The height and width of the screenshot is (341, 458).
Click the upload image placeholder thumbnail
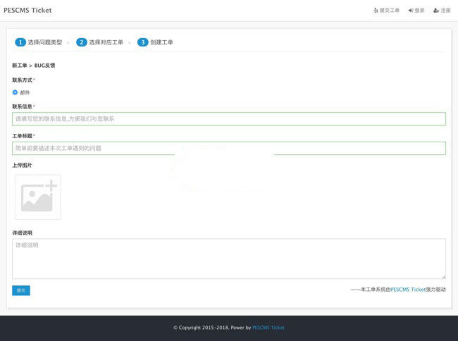(38, 197)
